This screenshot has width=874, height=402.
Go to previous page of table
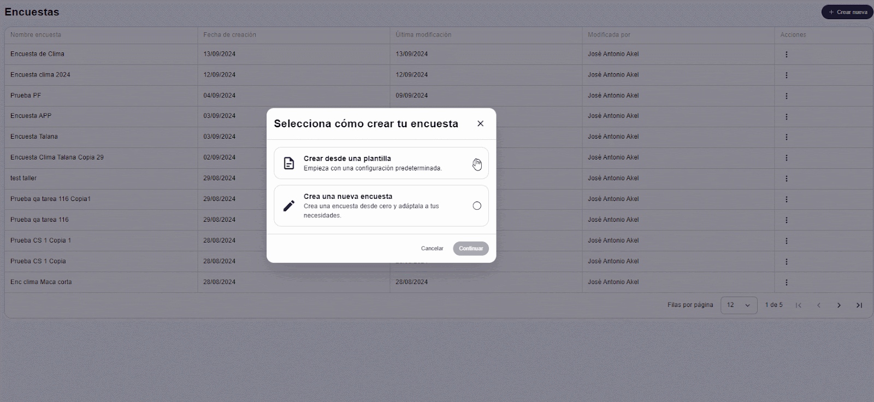[819, 305]
